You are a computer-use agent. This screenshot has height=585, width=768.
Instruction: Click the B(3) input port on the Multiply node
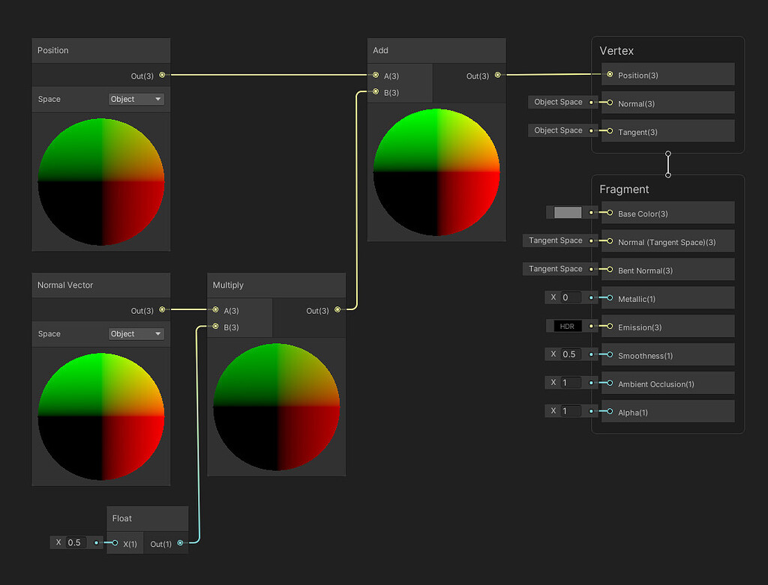215,327
